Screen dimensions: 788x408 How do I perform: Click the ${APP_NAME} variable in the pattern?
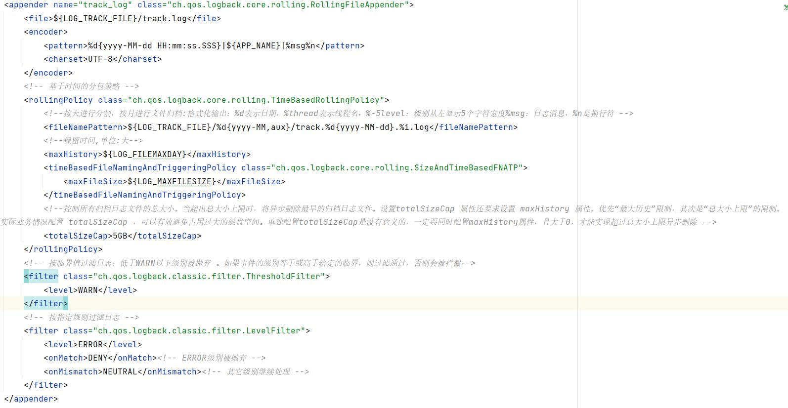point(254,45)
